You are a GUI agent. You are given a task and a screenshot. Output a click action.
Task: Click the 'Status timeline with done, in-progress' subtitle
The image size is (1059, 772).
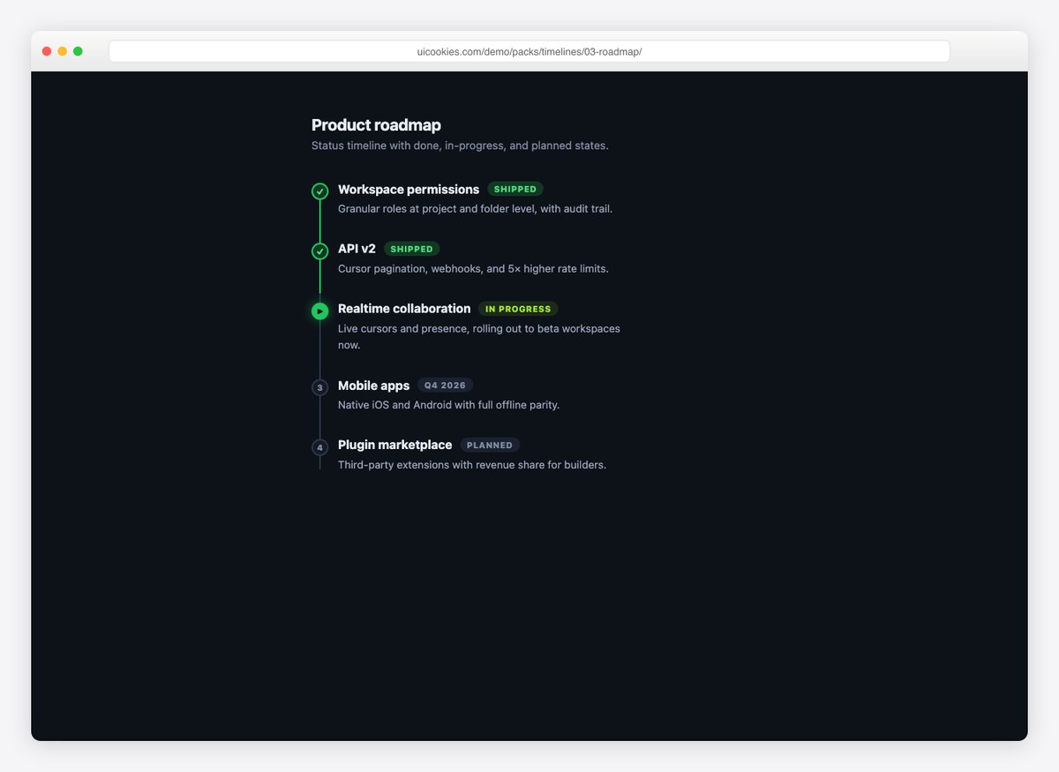460,146
